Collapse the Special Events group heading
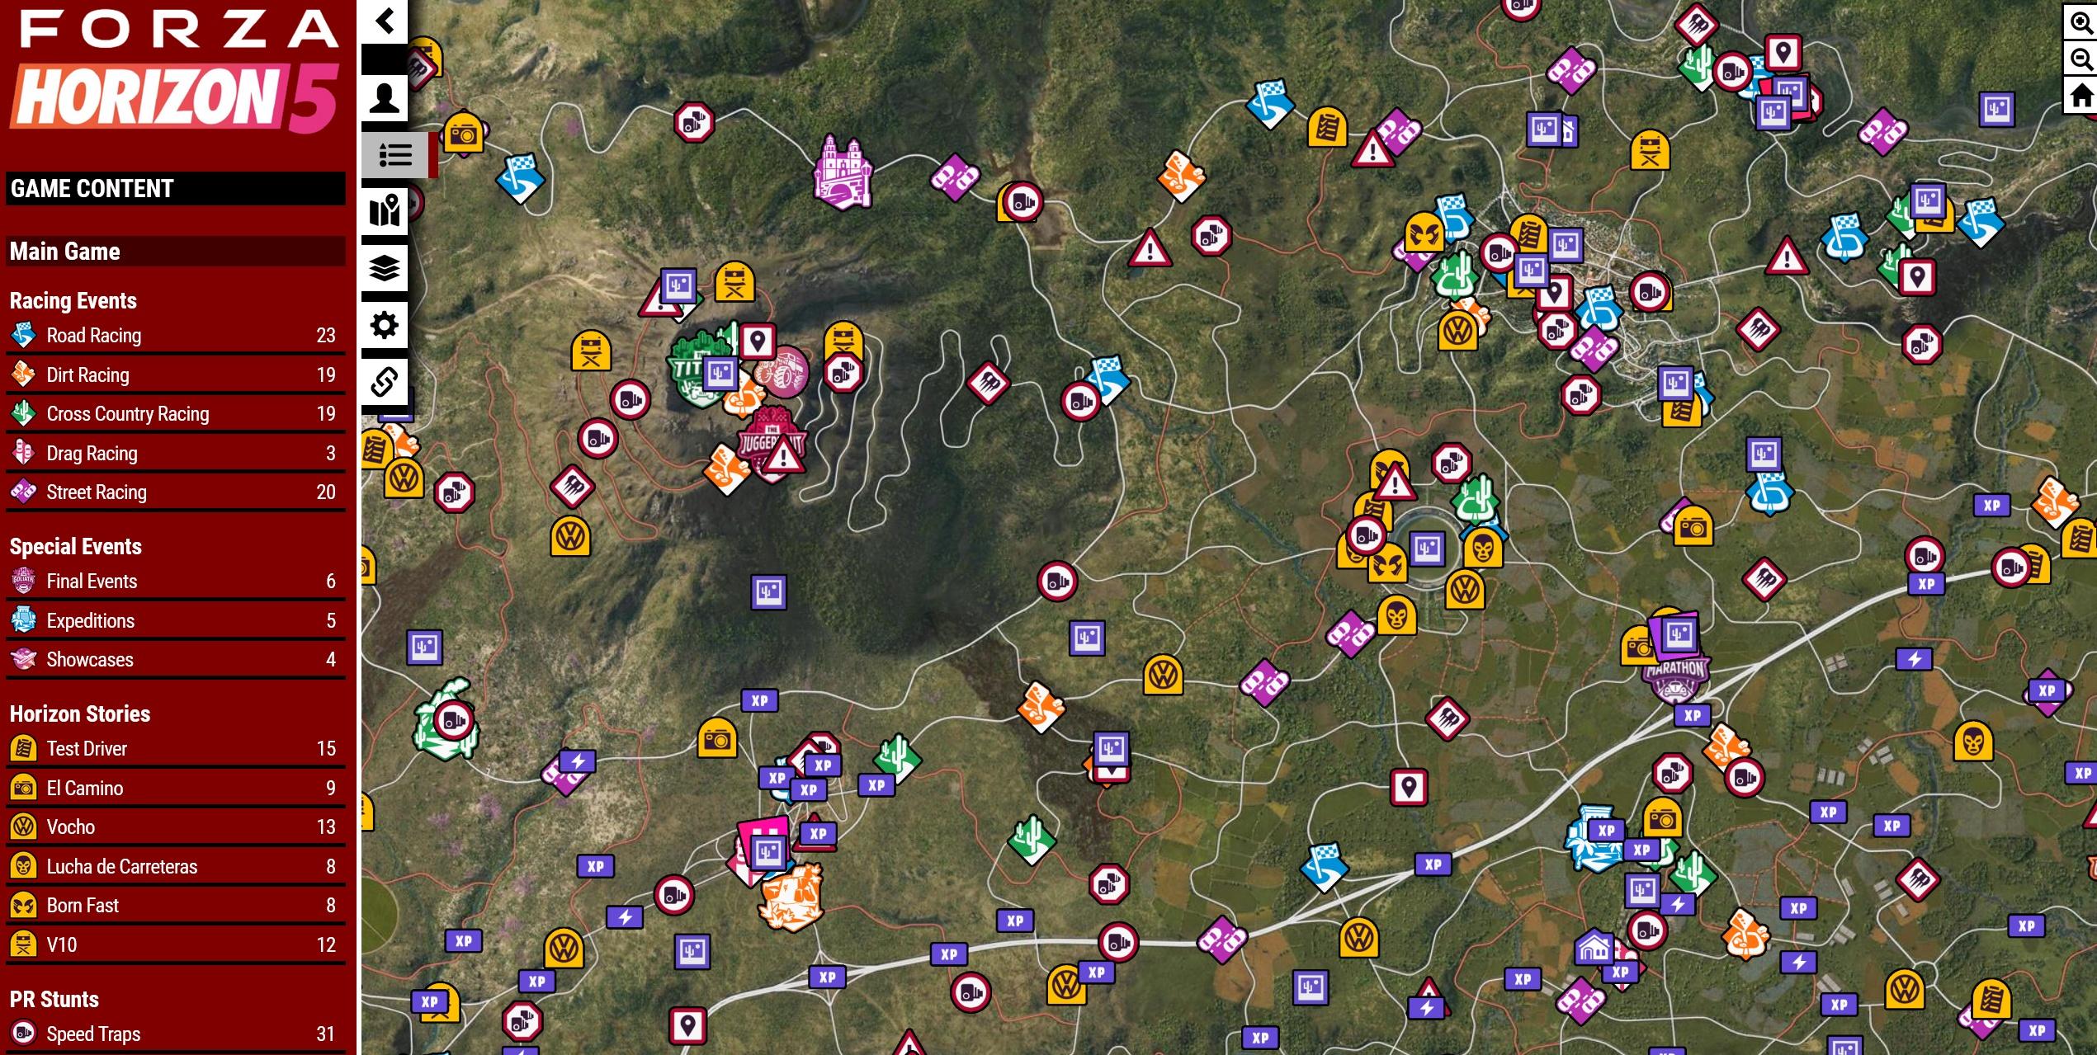The image size is (2097, 1055). (x=76, y=546)
